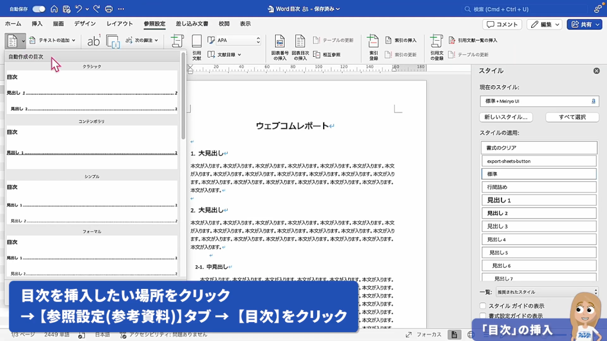
Task: Click the print icon in title bar
Action: point(108,9)
